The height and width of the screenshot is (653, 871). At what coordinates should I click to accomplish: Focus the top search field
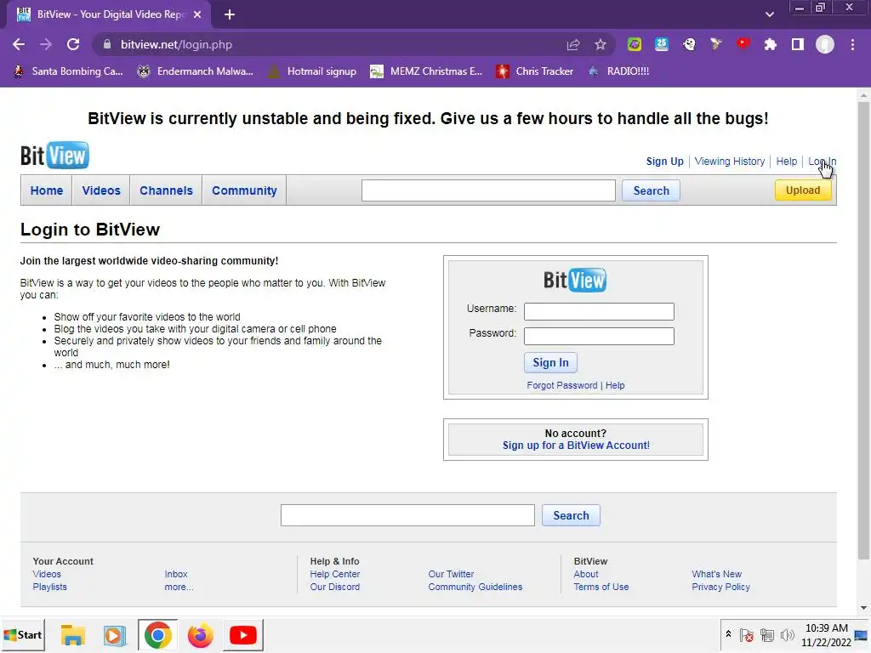tap(488, 190)
